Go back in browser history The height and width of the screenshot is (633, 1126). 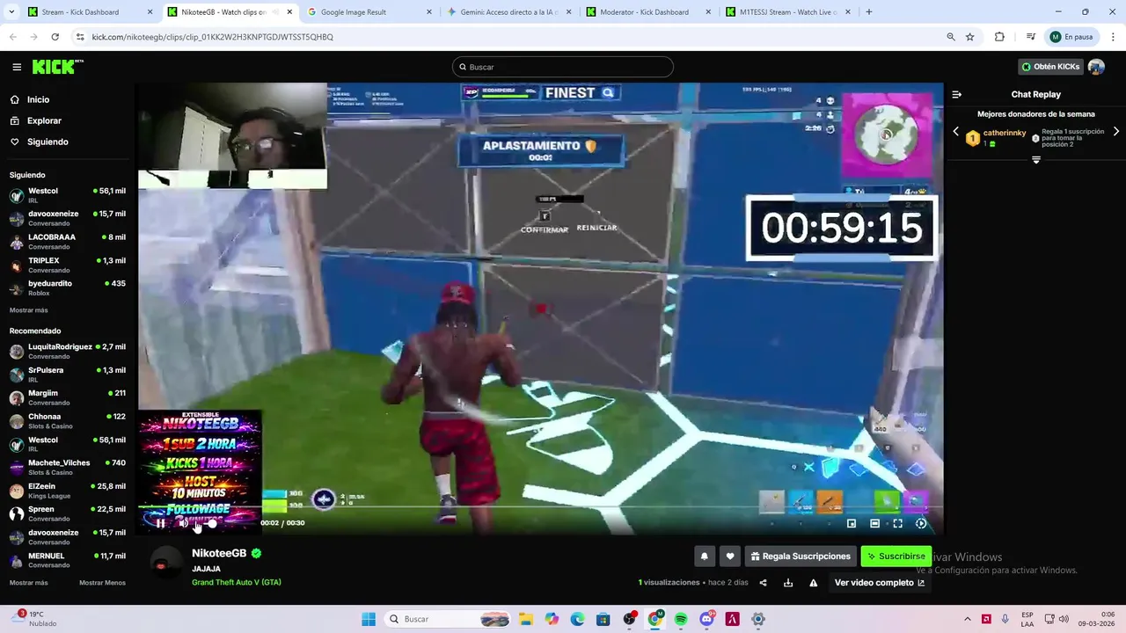pos(13,37)
